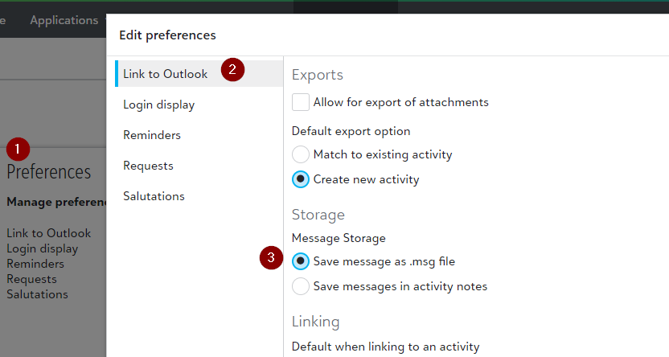Viewport: 669px width, 357px height.
Task: Choose Save messages in activity notes
Action: click(301, 286)
